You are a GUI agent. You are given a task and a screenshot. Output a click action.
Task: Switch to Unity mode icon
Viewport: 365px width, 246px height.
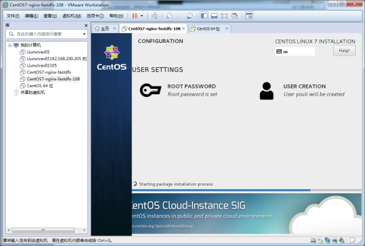235,16
